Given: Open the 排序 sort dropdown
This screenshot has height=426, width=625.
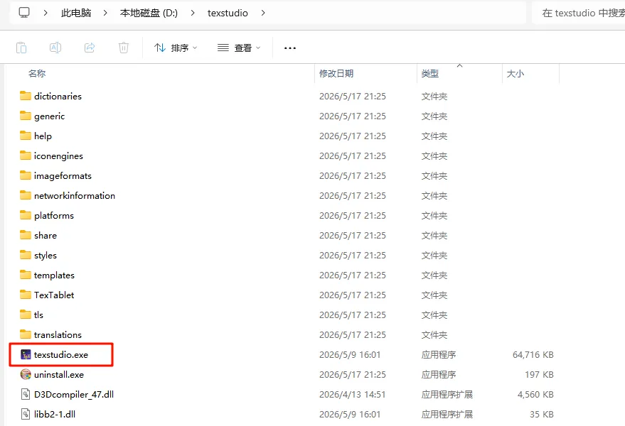Looking at the screenshot, I should point(176,48).
